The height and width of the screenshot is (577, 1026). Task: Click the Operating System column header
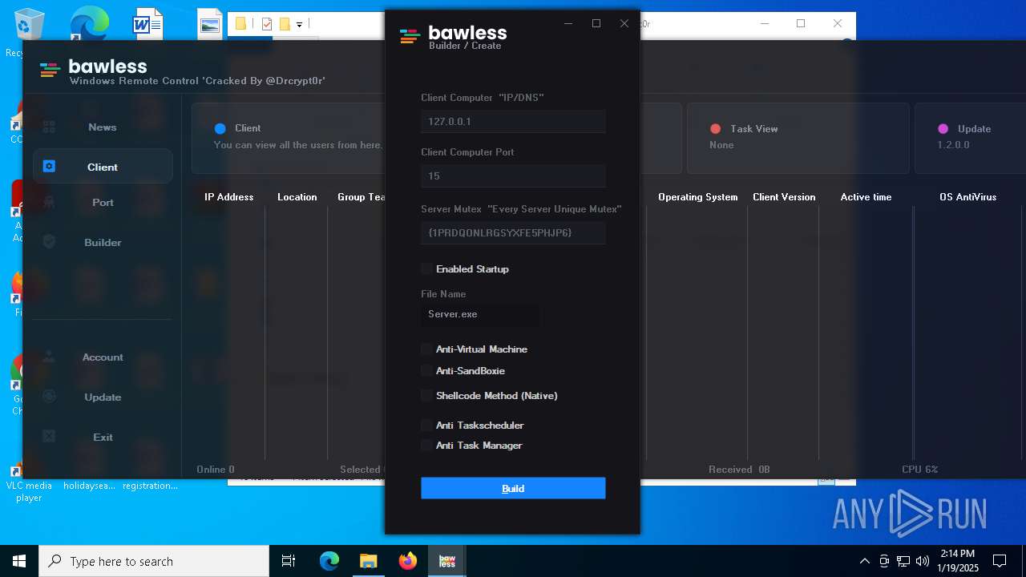point(697,196)
